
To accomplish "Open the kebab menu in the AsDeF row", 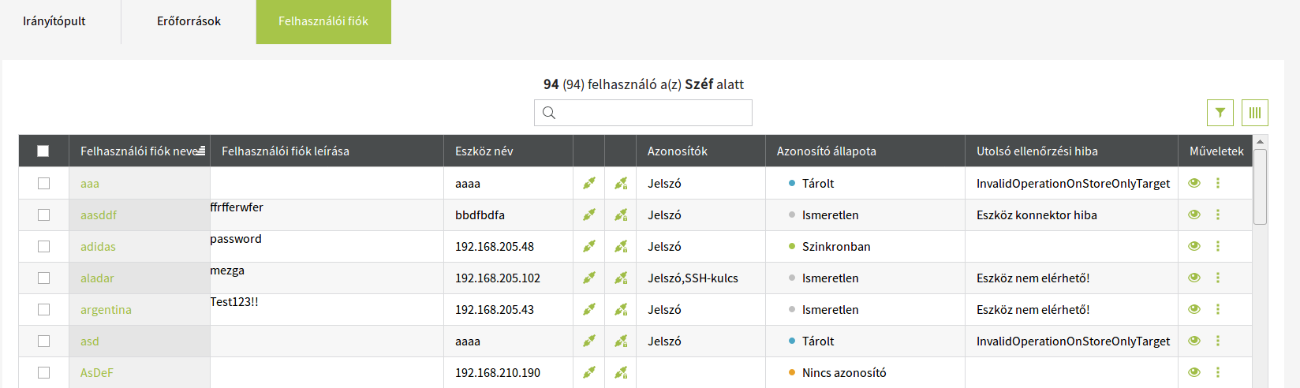I will point(1218,372).
